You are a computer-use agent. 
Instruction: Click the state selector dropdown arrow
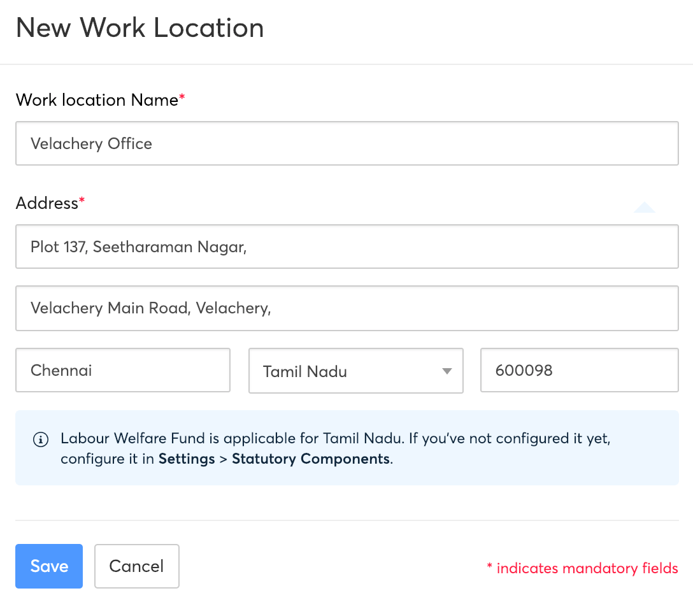[447, 371]
